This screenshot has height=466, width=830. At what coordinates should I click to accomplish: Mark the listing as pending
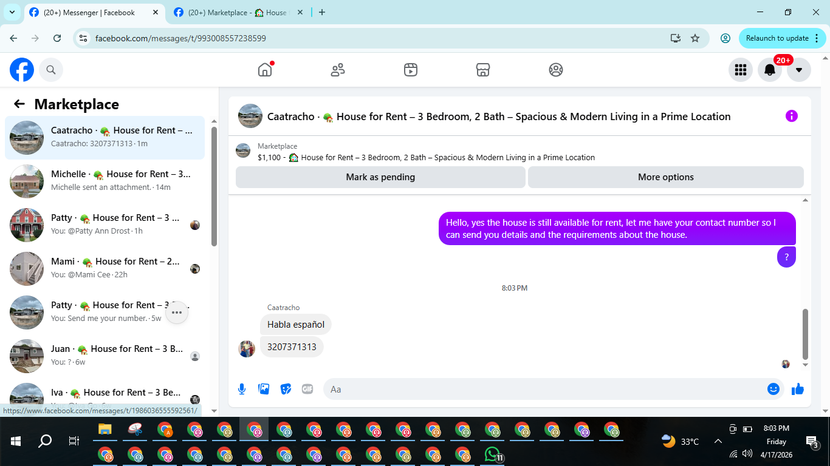(380, 177)
